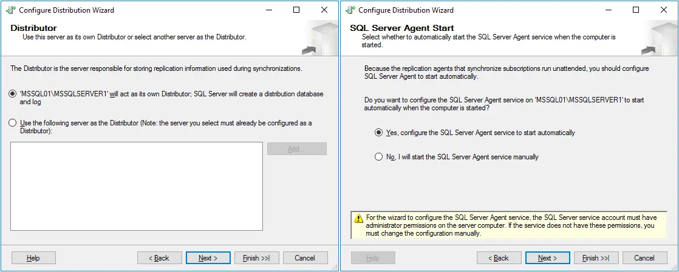This screenshot has width=679, height=272.
Task: Minimize the SQL Server Agent Start wizard window
Action: (x=608, y=10)
